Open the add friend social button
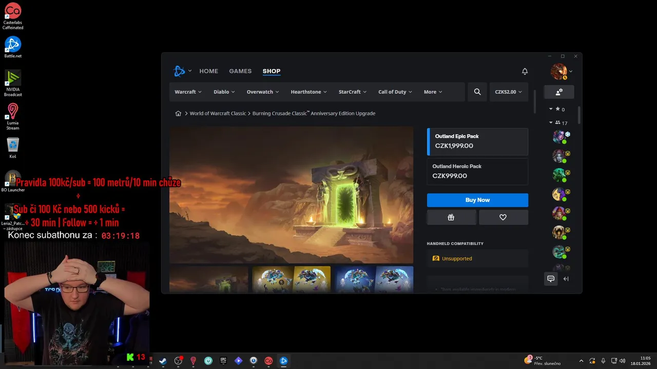 coord(559,92)
